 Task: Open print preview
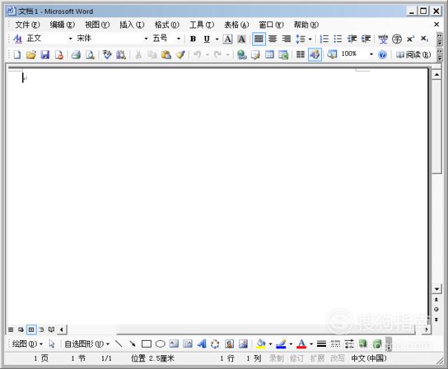[x=90, y=54]
